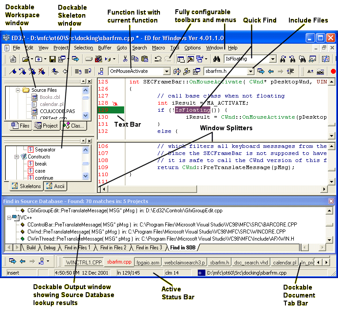Screen dimensions: 338x309
Task: Collapse the Source Files tree node
Action: (x=18, y=90)
